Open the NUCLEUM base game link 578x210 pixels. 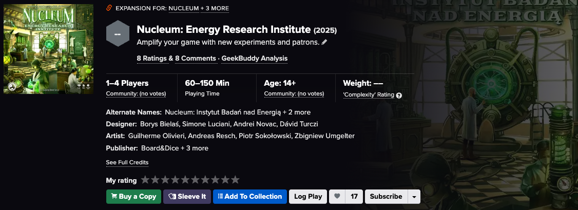184,8
